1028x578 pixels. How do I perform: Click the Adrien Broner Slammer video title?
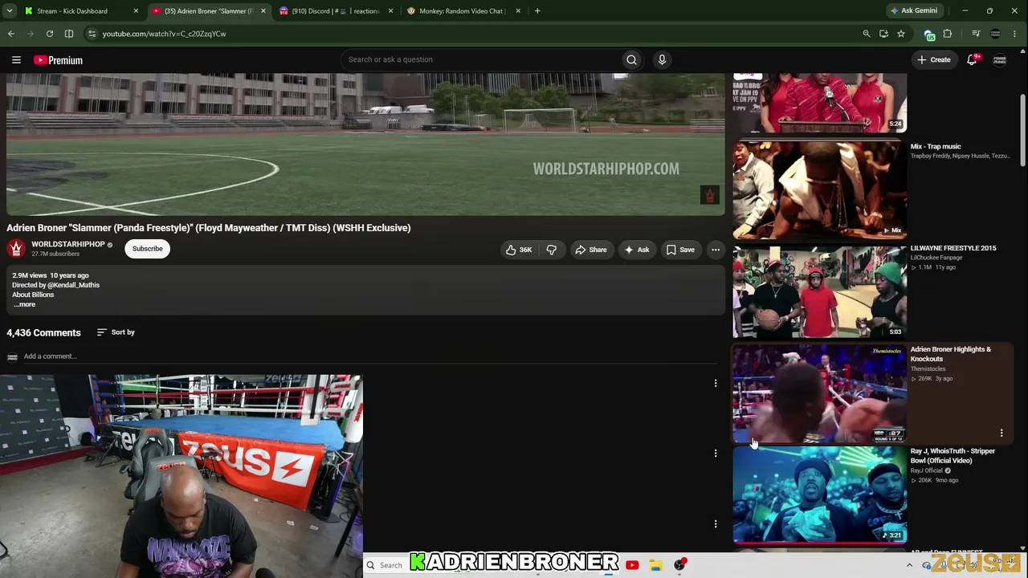tap(209, 228)
